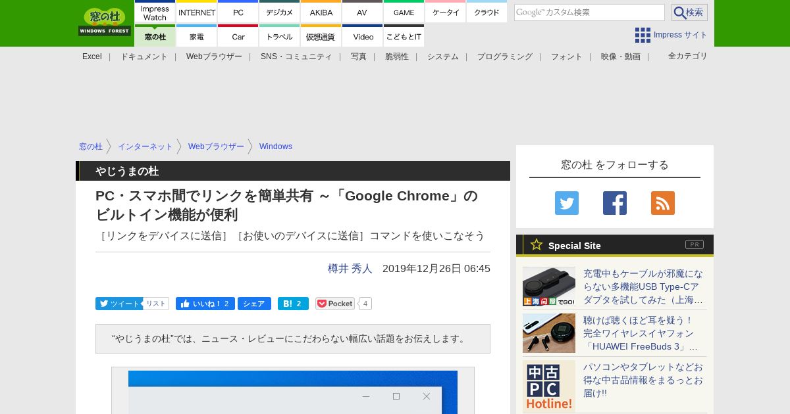Open the HUAWEI FreeBuds 3 article link
Viewport: 790px width, 414px height.
click(x=641, y=333)
